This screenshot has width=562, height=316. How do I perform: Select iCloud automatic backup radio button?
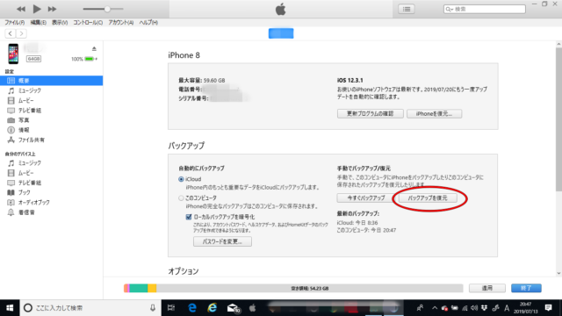[x=181, y=179]
